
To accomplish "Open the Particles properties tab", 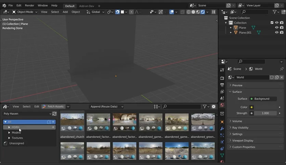I will (222, 135).
